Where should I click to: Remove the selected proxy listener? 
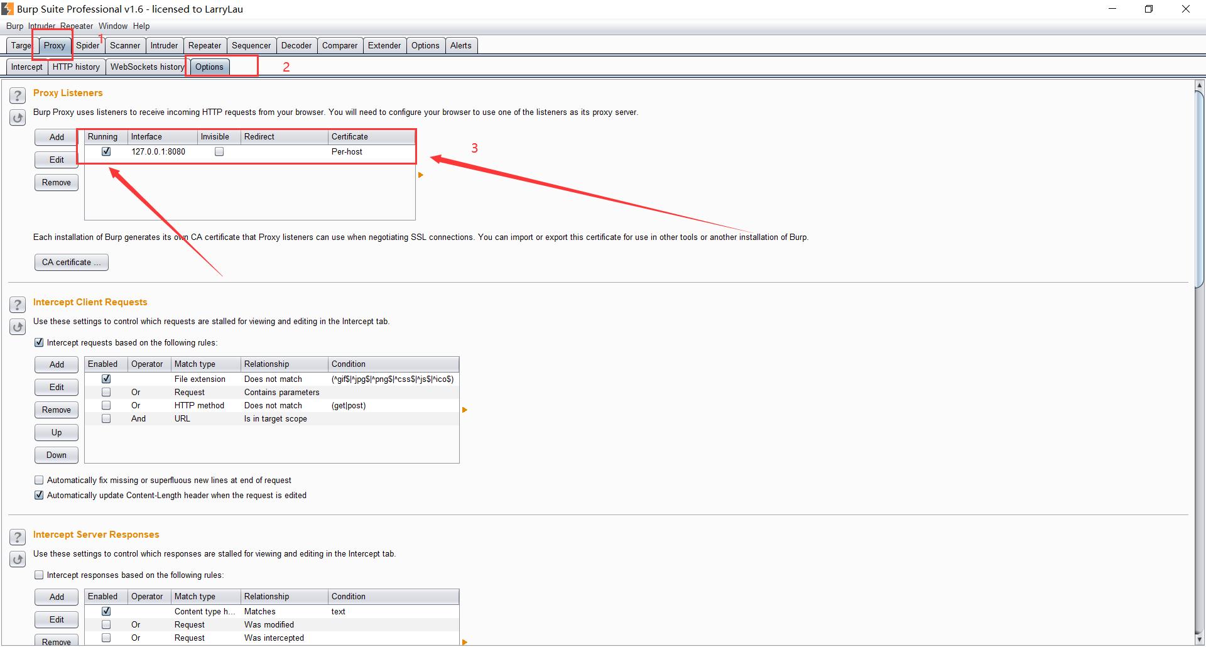(57, 182)
